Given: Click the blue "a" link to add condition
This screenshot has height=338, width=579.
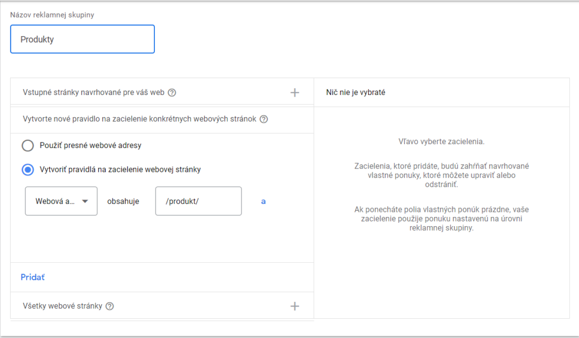Looking at the screenshot, I should (x=263, y=201).
